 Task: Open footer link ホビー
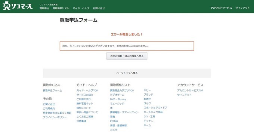(147, 90)
